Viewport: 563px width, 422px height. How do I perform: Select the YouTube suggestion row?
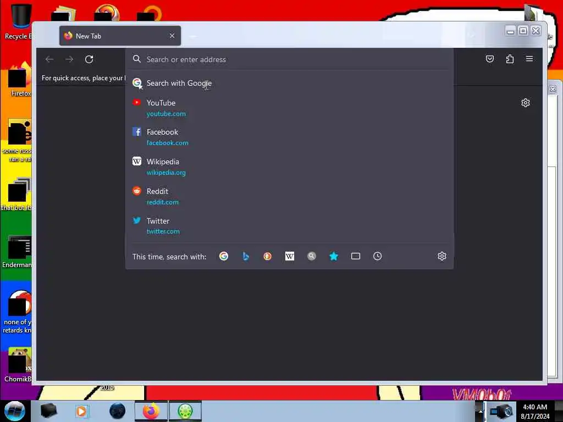[x=289, y=108]
